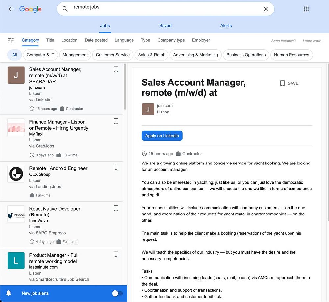
Task: Click the job list scrollbar
Action: [125, 87]
